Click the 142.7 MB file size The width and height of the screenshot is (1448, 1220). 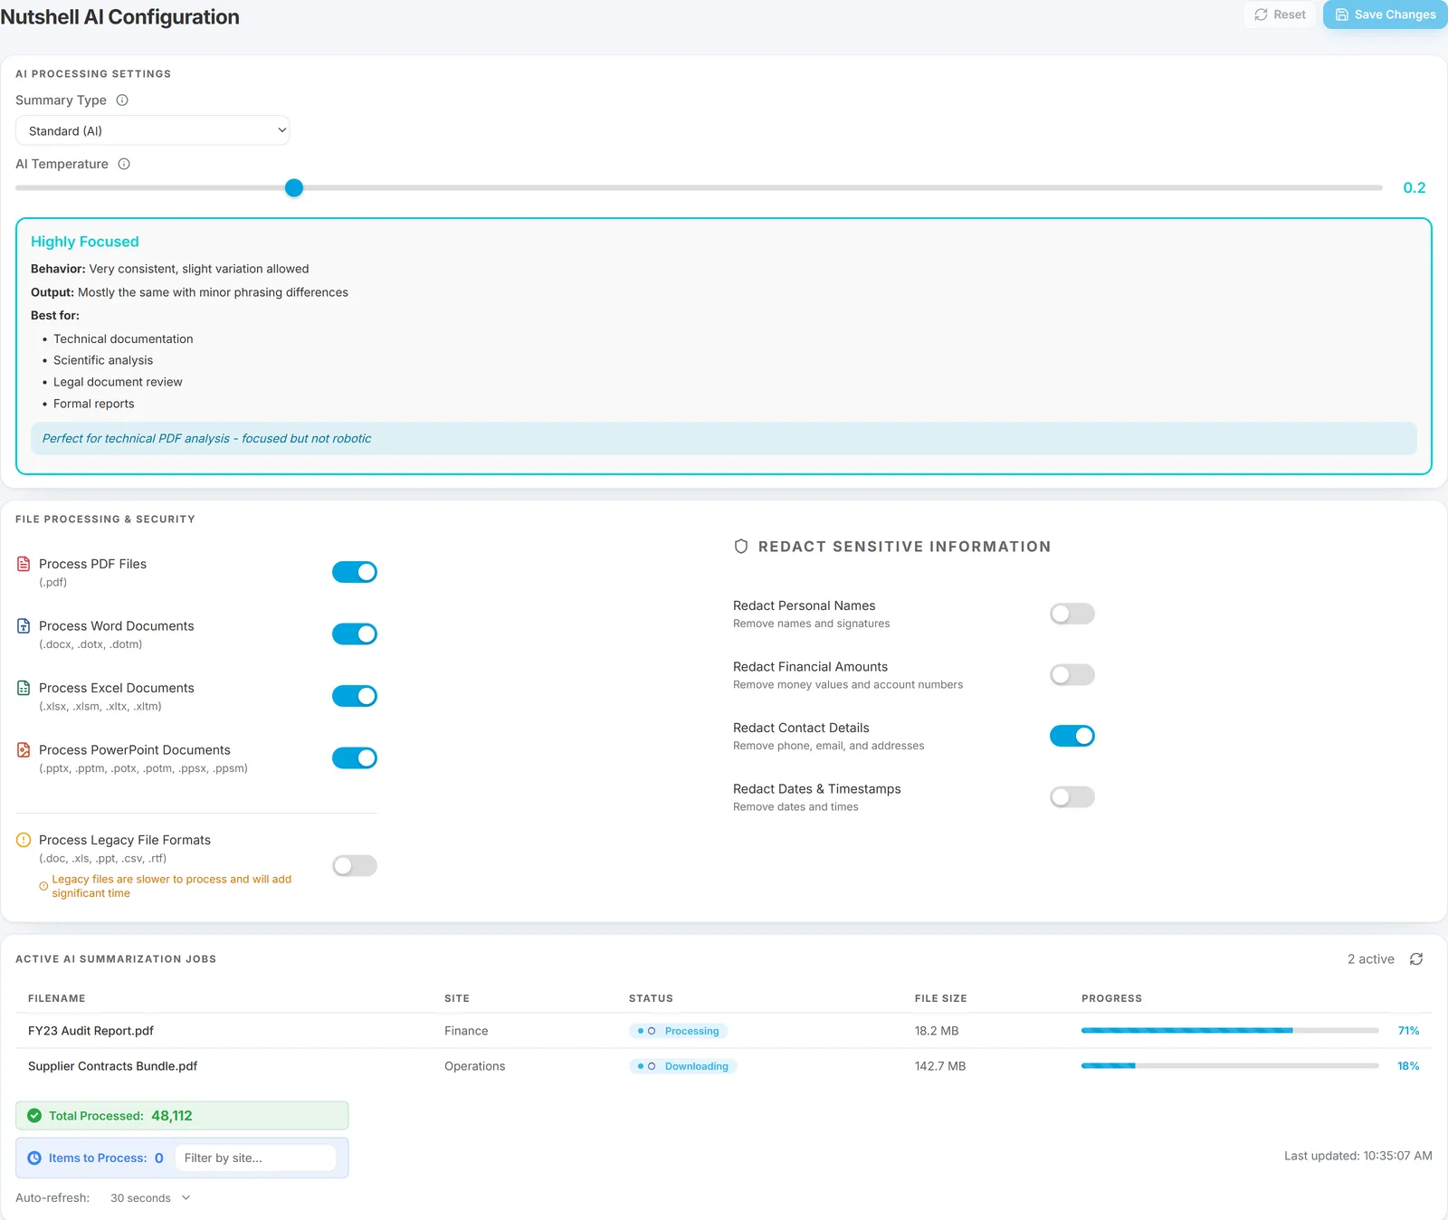point(940,1066)
